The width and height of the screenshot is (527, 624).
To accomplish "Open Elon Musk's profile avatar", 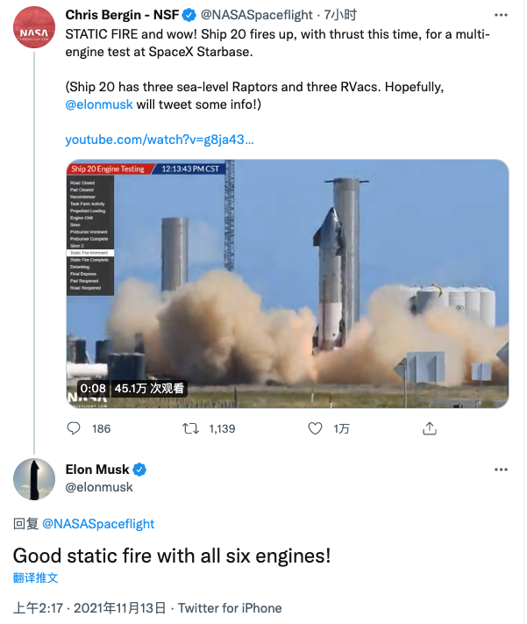I will 35,478.
